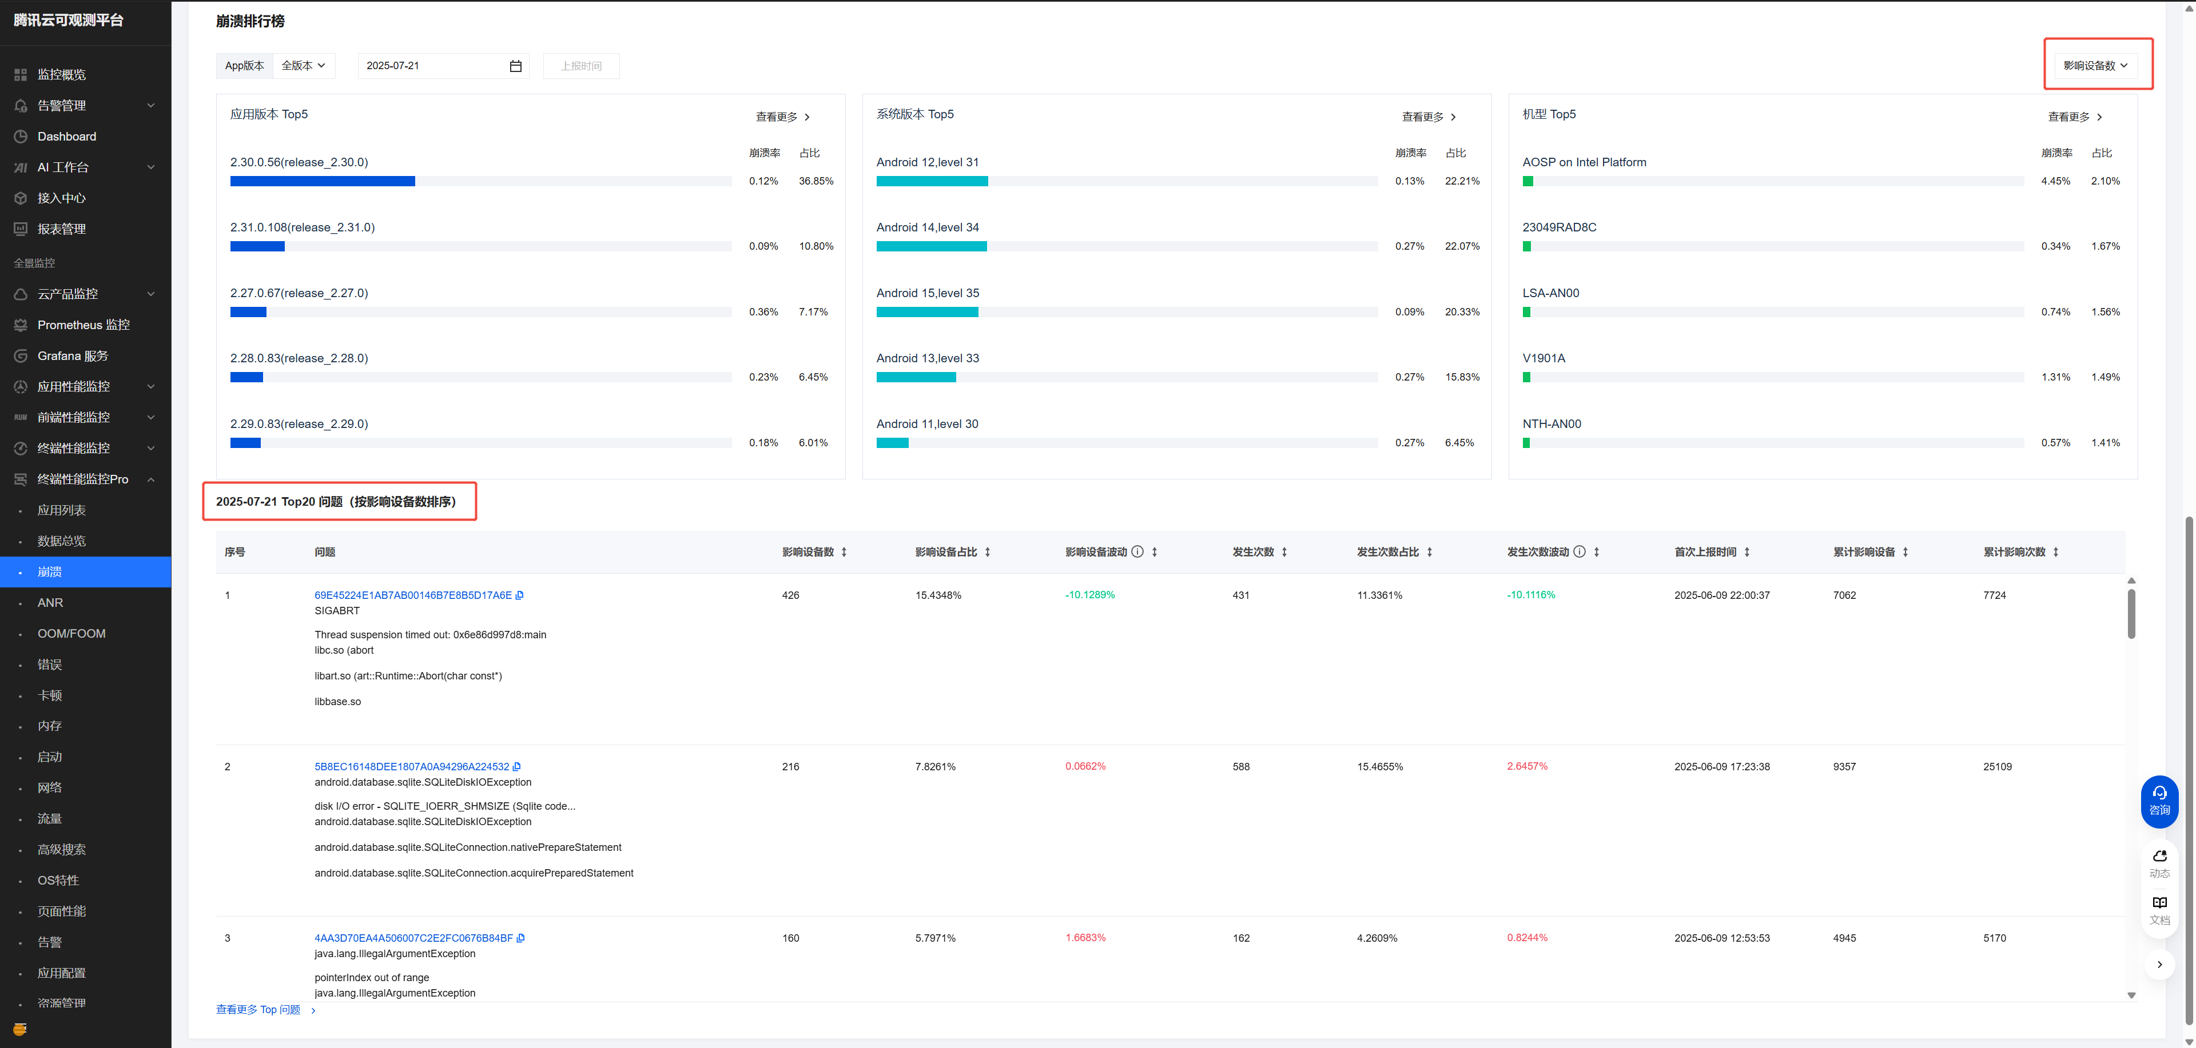Copy the first issue ID 69E45224E1AB7AB00146B7E8B5D17A6E
The image size is (2196, 1048).
tap(520, 595)
